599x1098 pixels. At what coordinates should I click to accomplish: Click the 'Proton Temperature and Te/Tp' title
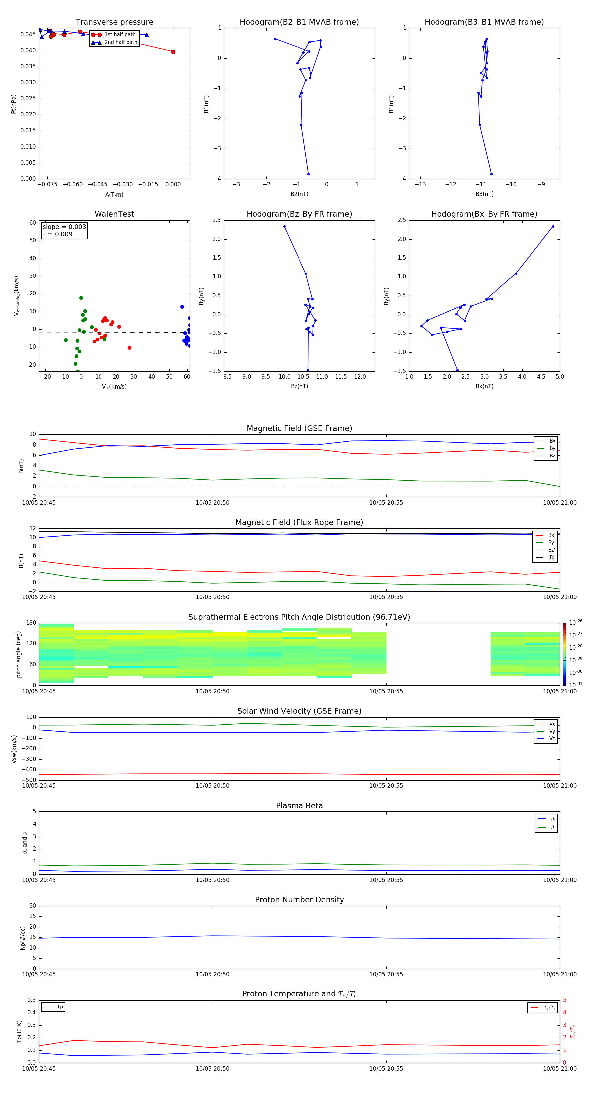[299, 994]
